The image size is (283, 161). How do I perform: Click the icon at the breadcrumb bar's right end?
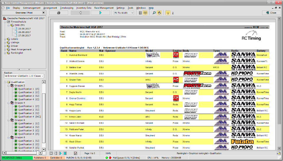pyautogui.click(x=279, y=153)
